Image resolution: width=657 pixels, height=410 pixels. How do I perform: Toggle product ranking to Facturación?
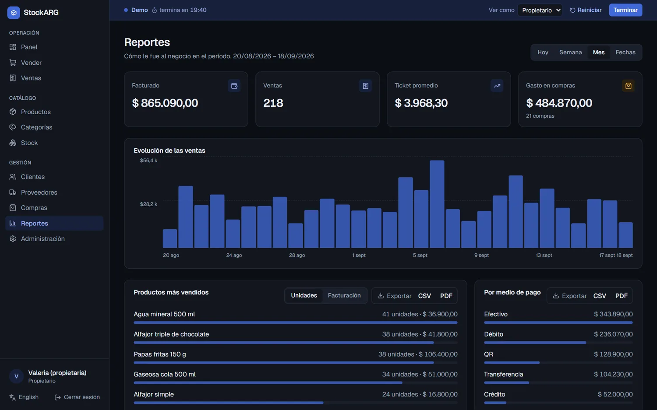pos(344,295)
